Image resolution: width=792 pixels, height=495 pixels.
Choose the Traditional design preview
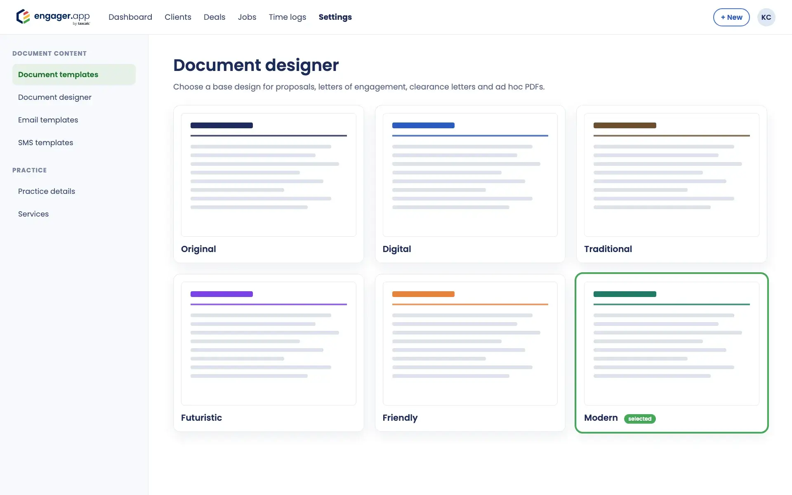672,175
